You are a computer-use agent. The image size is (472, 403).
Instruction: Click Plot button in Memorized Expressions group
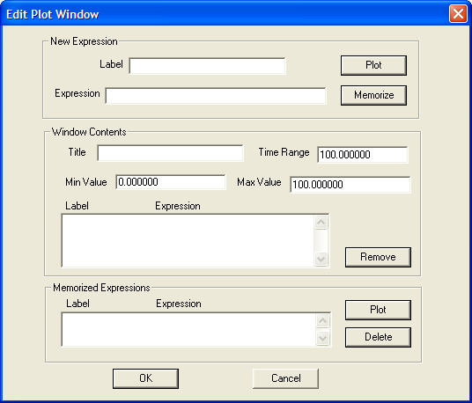point(378,310)
